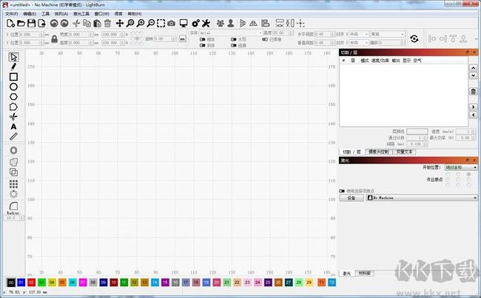Image resolution: width=481 pixels, height=298 pixels.
Task: Select the Polygon tool in the sidebar
Action: [x=13, y=97]
